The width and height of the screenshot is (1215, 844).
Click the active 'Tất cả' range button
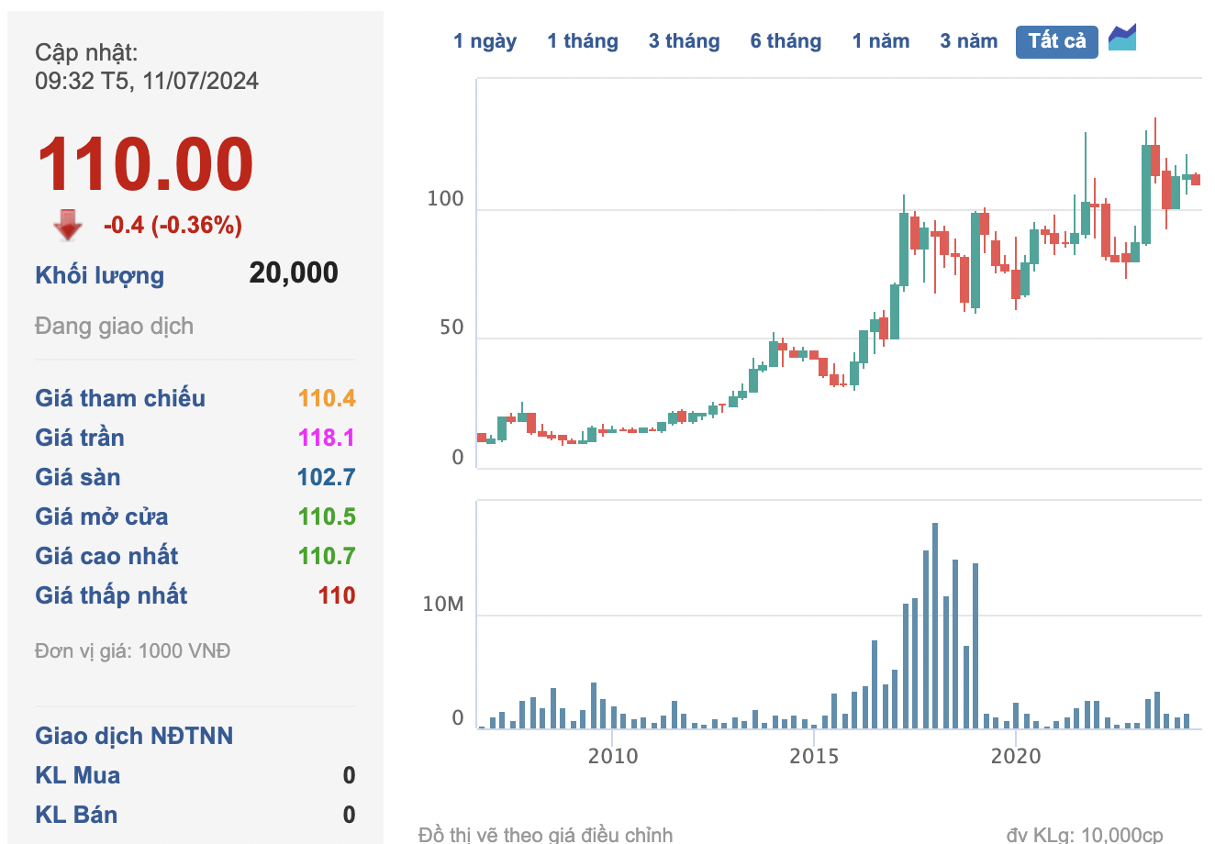tap(1057, 42)
